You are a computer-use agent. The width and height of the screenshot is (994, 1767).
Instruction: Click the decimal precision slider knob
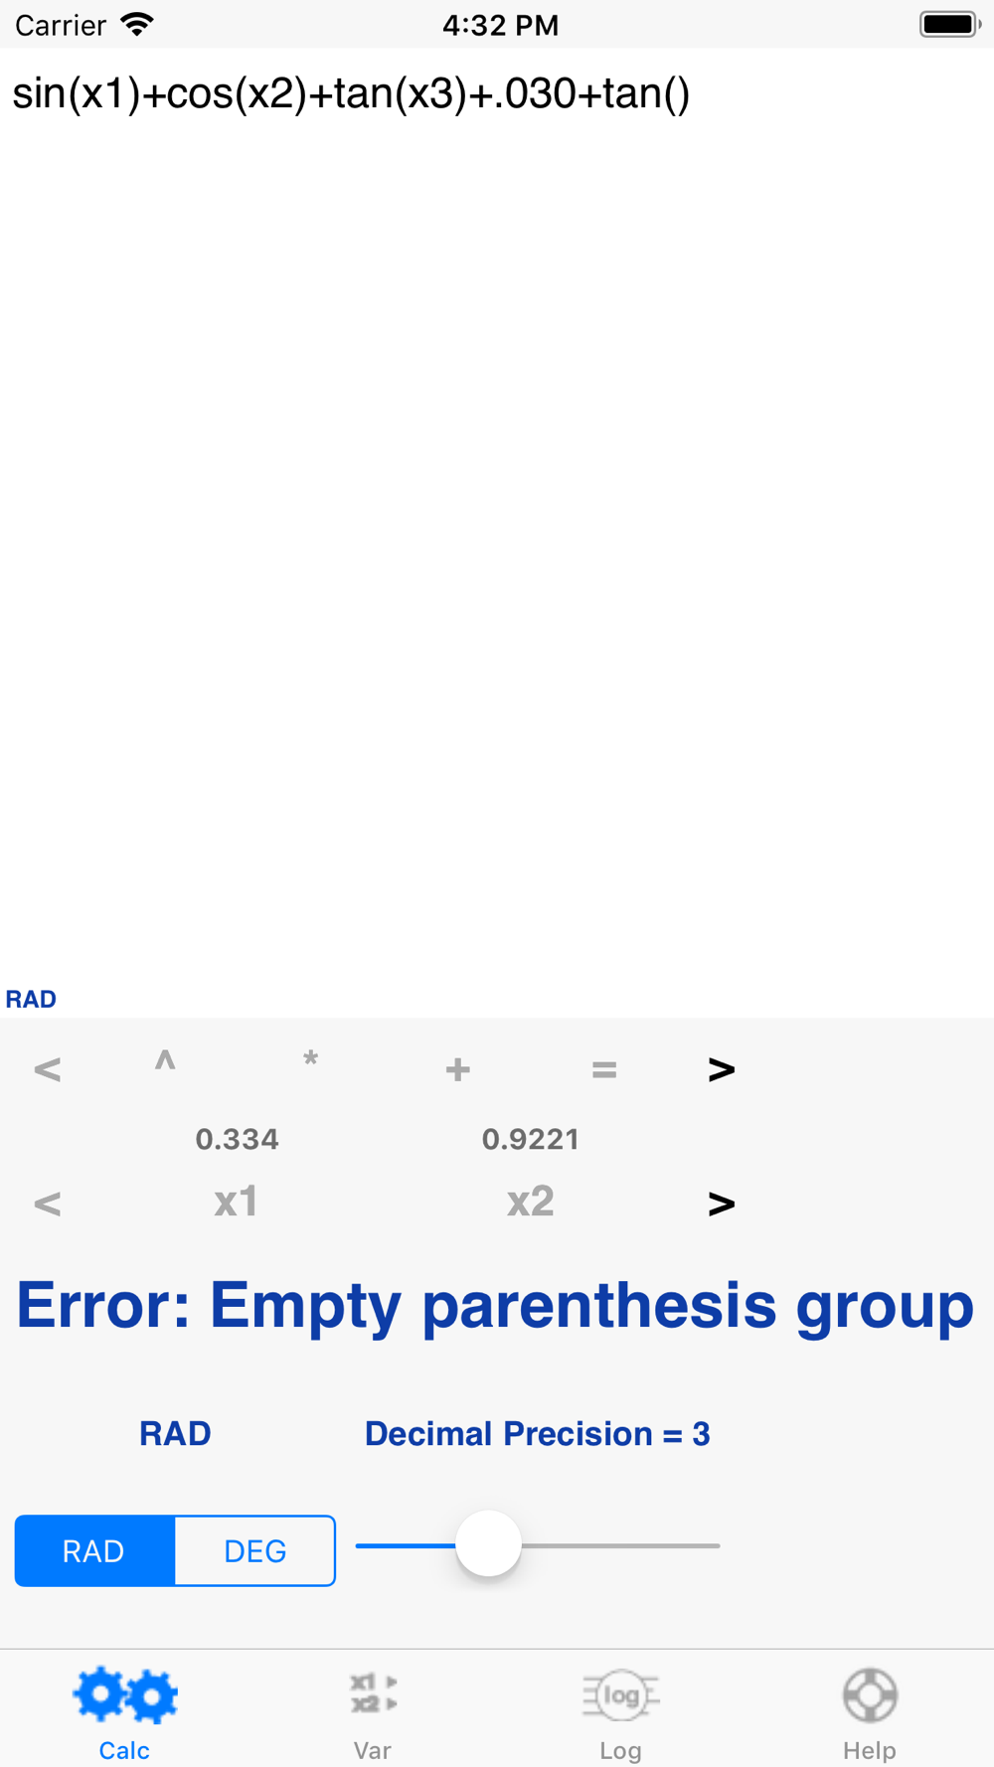[x=488, y=1544]
